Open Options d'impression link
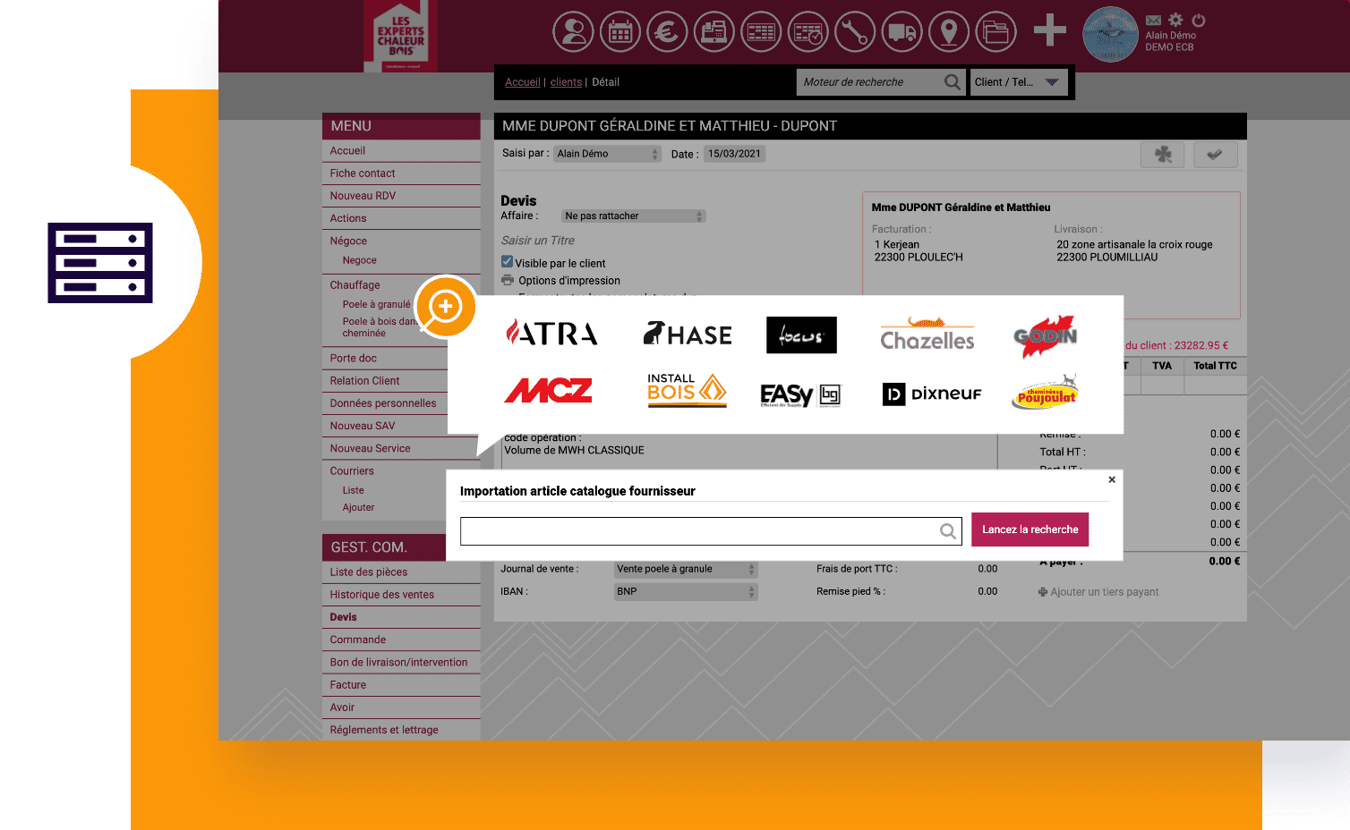1350x830 pixels. tap(569, 281)
